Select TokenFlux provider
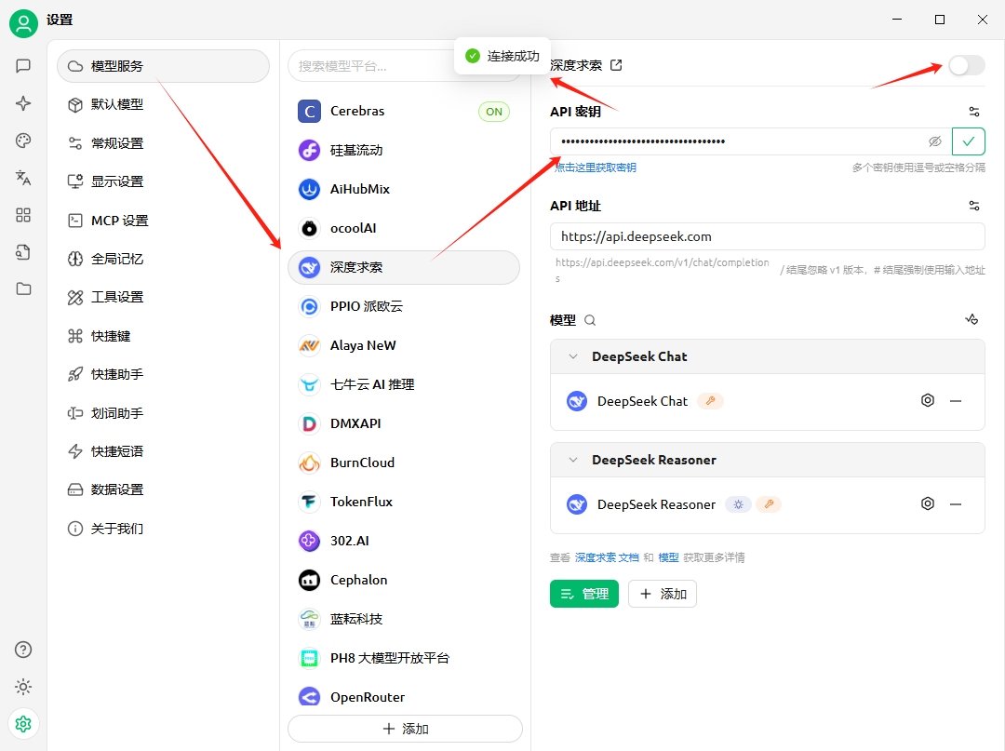 tap(404, 502)
